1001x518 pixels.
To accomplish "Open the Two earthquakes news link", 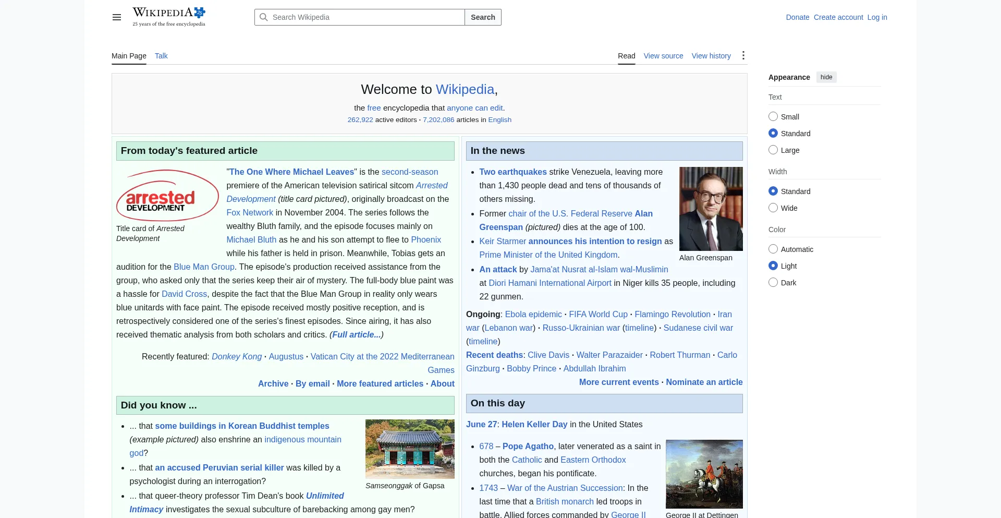I will 513,172.
